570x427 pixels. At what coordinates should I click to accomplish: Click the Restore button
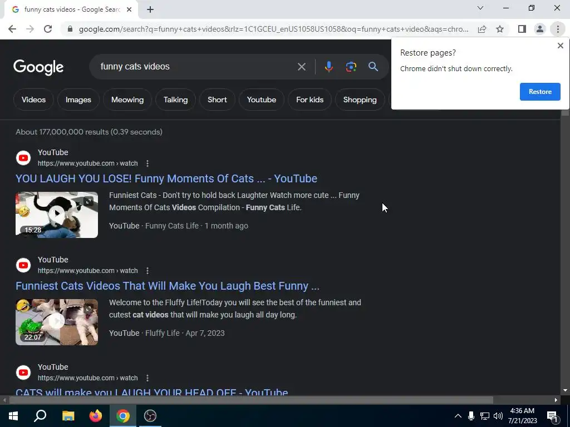pos(540,92)
